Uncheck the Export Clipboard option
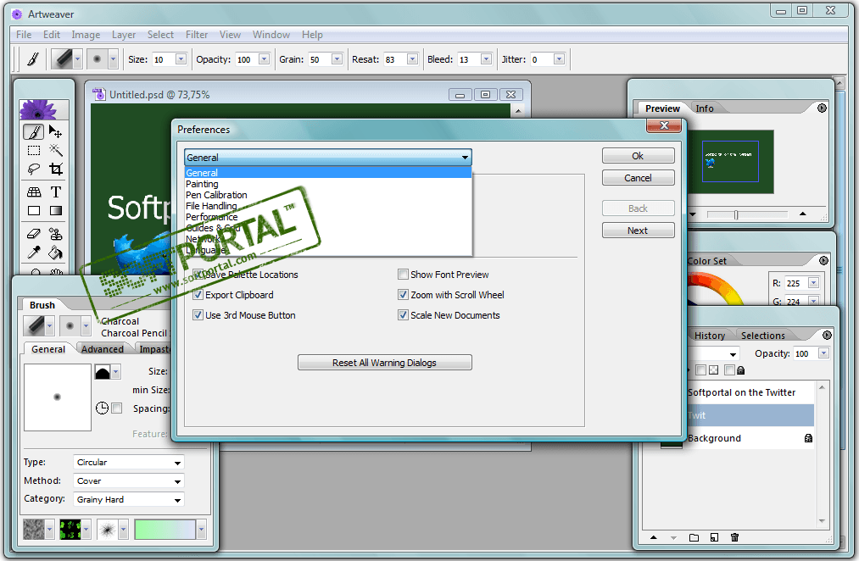The height and width of the screenshot is (561, 859). pyautogui.click(x=198, y=294)
